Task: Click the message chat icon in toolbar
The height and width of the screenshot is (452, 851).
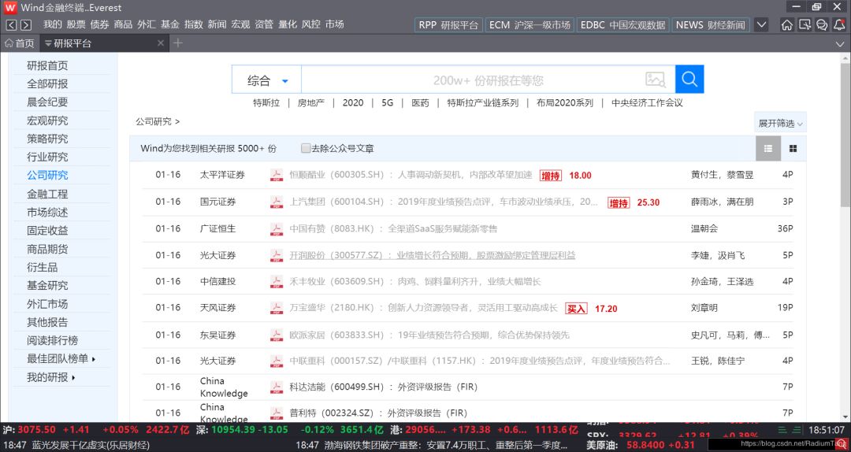Action: coord(822,25)
